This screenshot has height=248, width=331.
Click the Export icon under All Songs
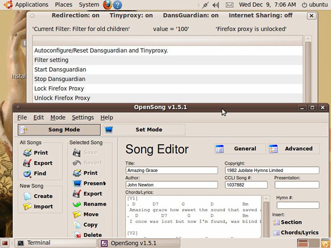pyautogui.click(x=27, y=163)
